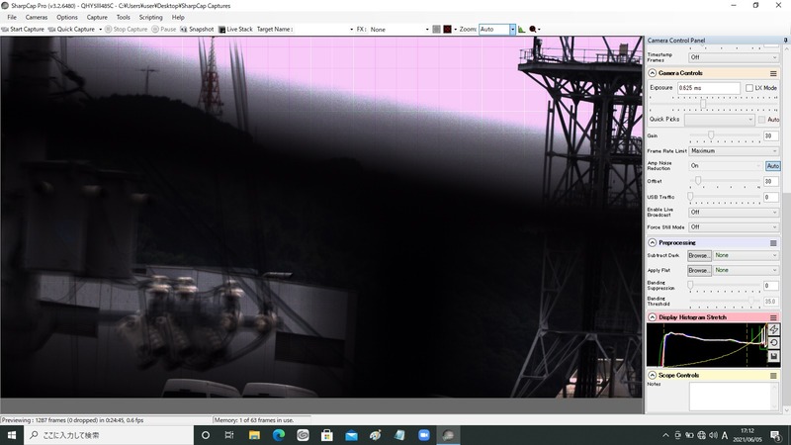Collapse the Camera Controls section

point(653,73)
